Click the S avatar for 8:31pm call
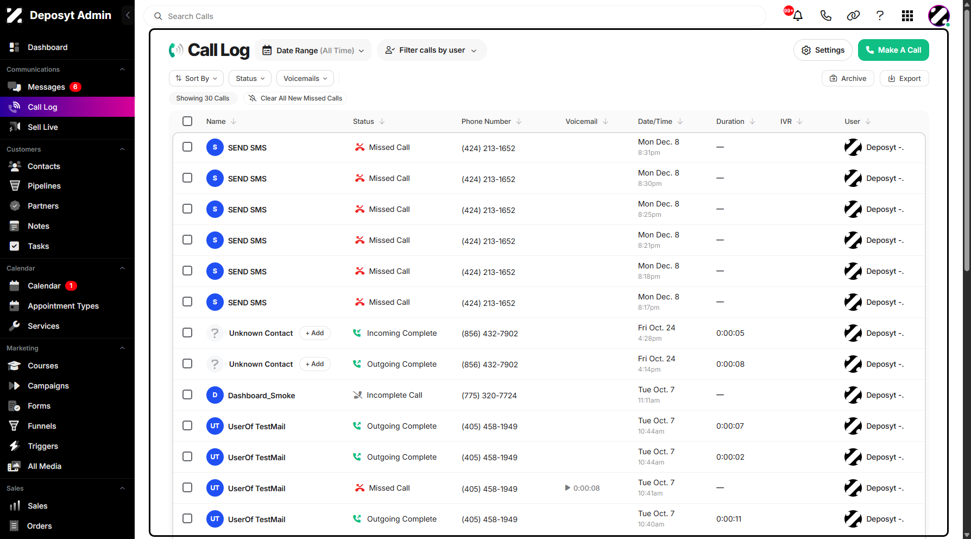The height and width of the screenshot is (539, 971). [215, 147]
